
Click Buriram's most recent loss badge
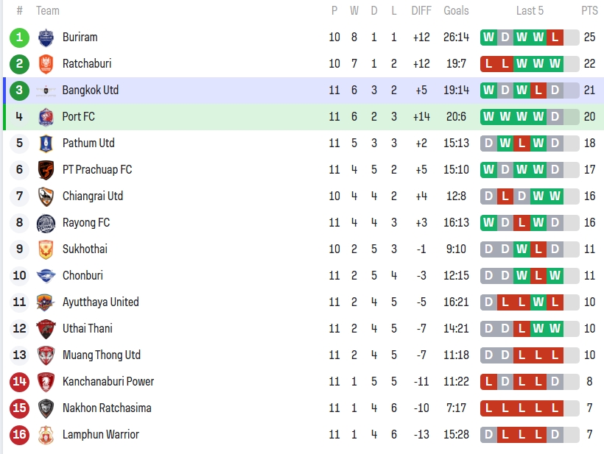555,38
